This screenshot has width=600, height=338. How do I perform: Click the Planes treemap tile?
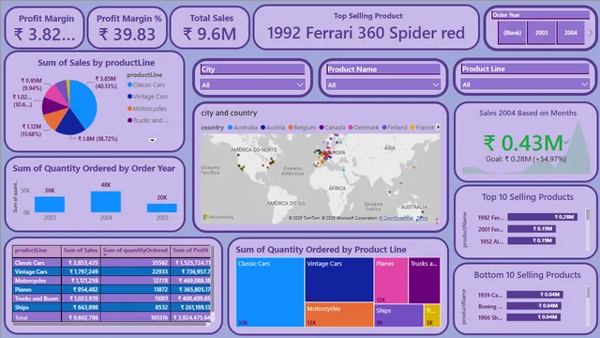[x=391, y=281]
